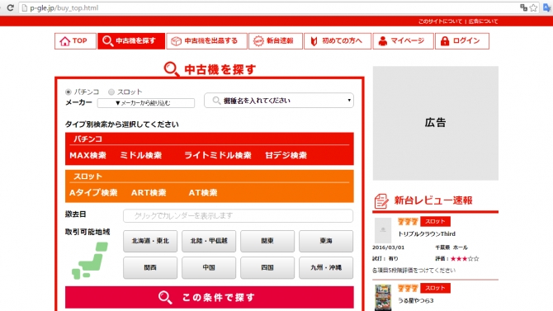
Task: Click the ART検索 link
Action: click(x=149, y=192)
